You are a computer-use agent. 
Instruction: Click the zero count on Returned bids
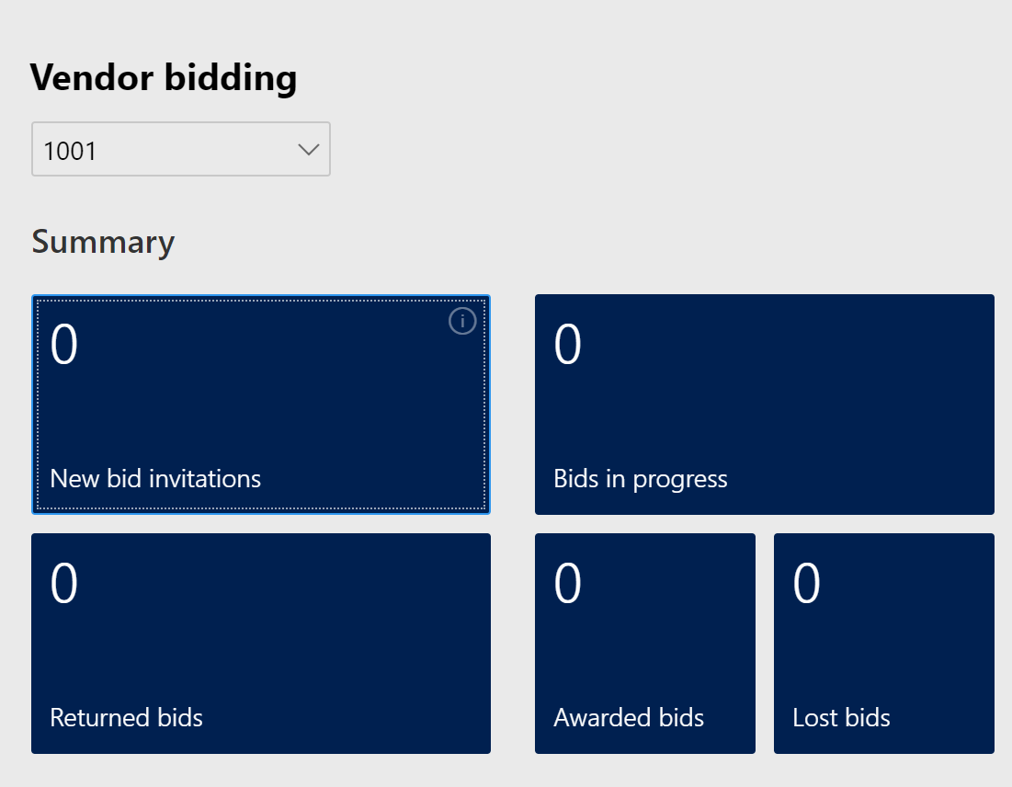pyautogui.click(x=64, y=585)
